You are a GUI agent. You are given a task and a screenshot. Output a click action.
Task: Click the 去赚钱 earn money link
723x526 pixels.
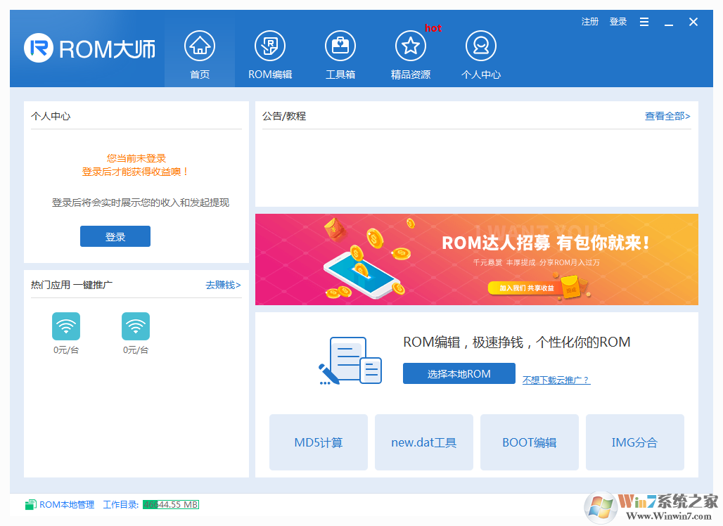223,285
